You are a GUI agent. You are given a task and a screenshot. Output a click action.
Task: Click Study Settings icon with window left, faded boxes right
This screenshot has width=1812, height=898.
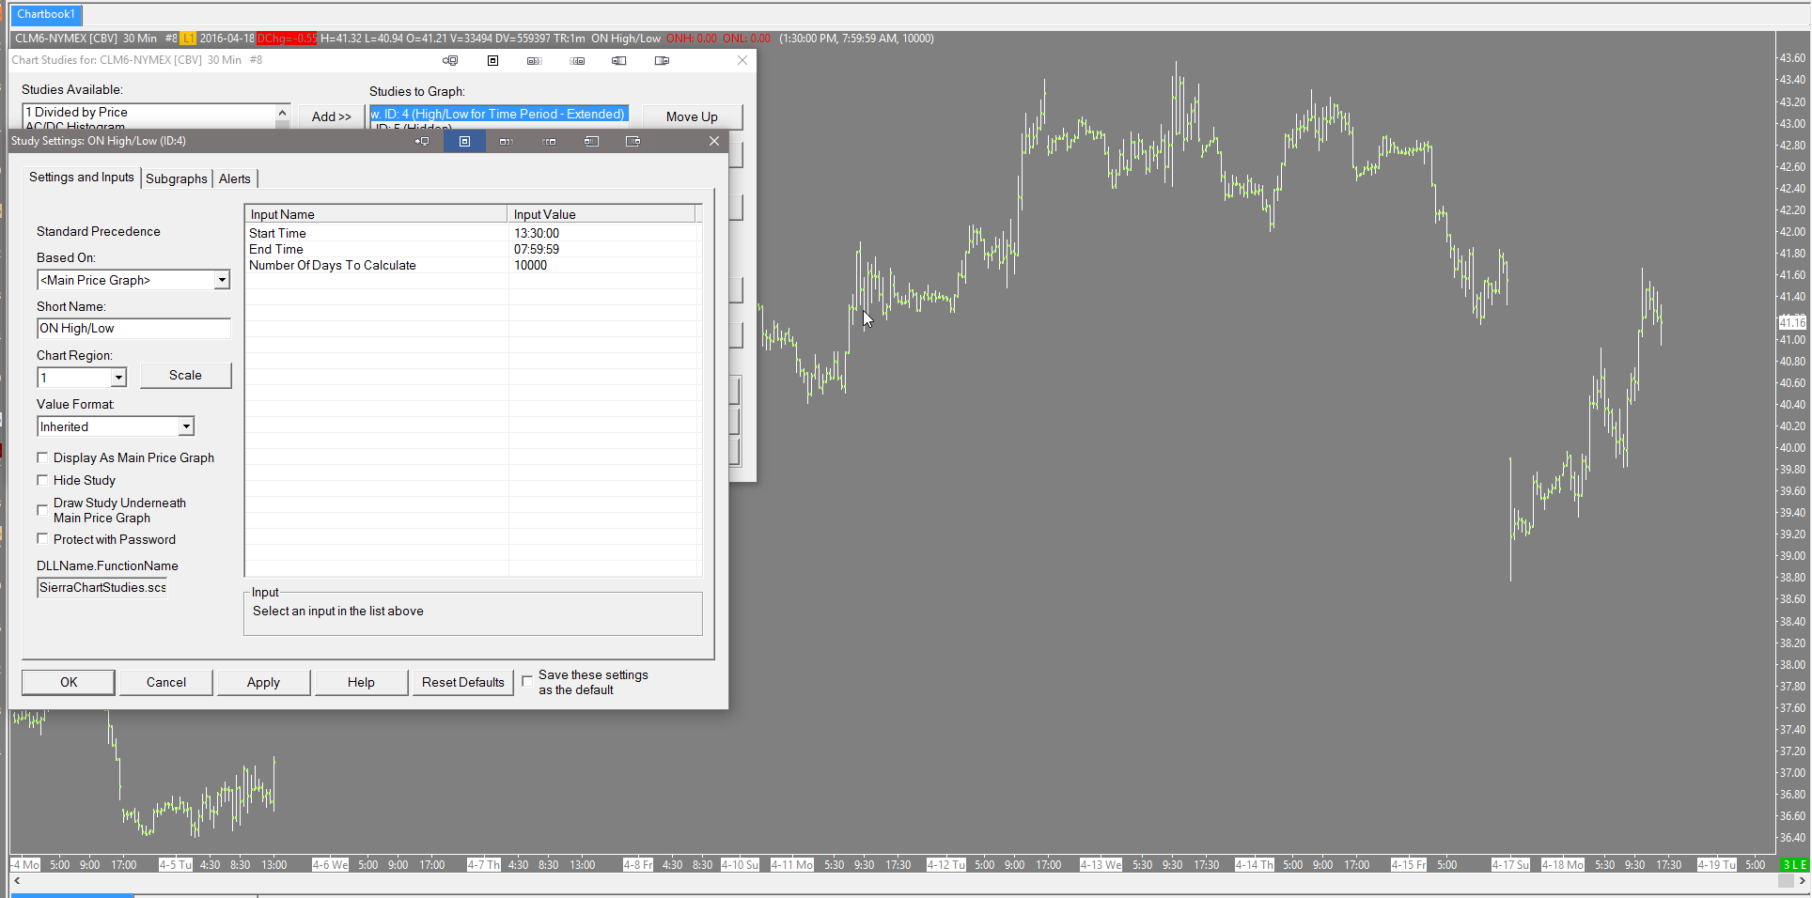tap(507, 141)
